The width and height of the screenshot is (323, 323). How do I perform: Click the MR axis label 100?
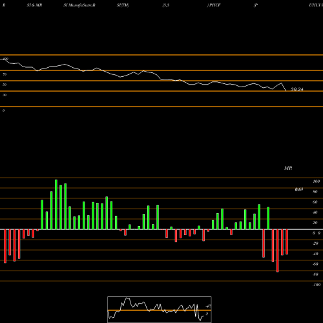coord(316,182)
